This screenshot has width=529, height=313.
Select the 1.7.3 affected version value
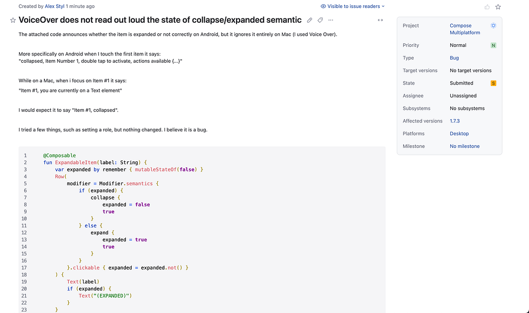pyautogui.click(x=455, y=121)
